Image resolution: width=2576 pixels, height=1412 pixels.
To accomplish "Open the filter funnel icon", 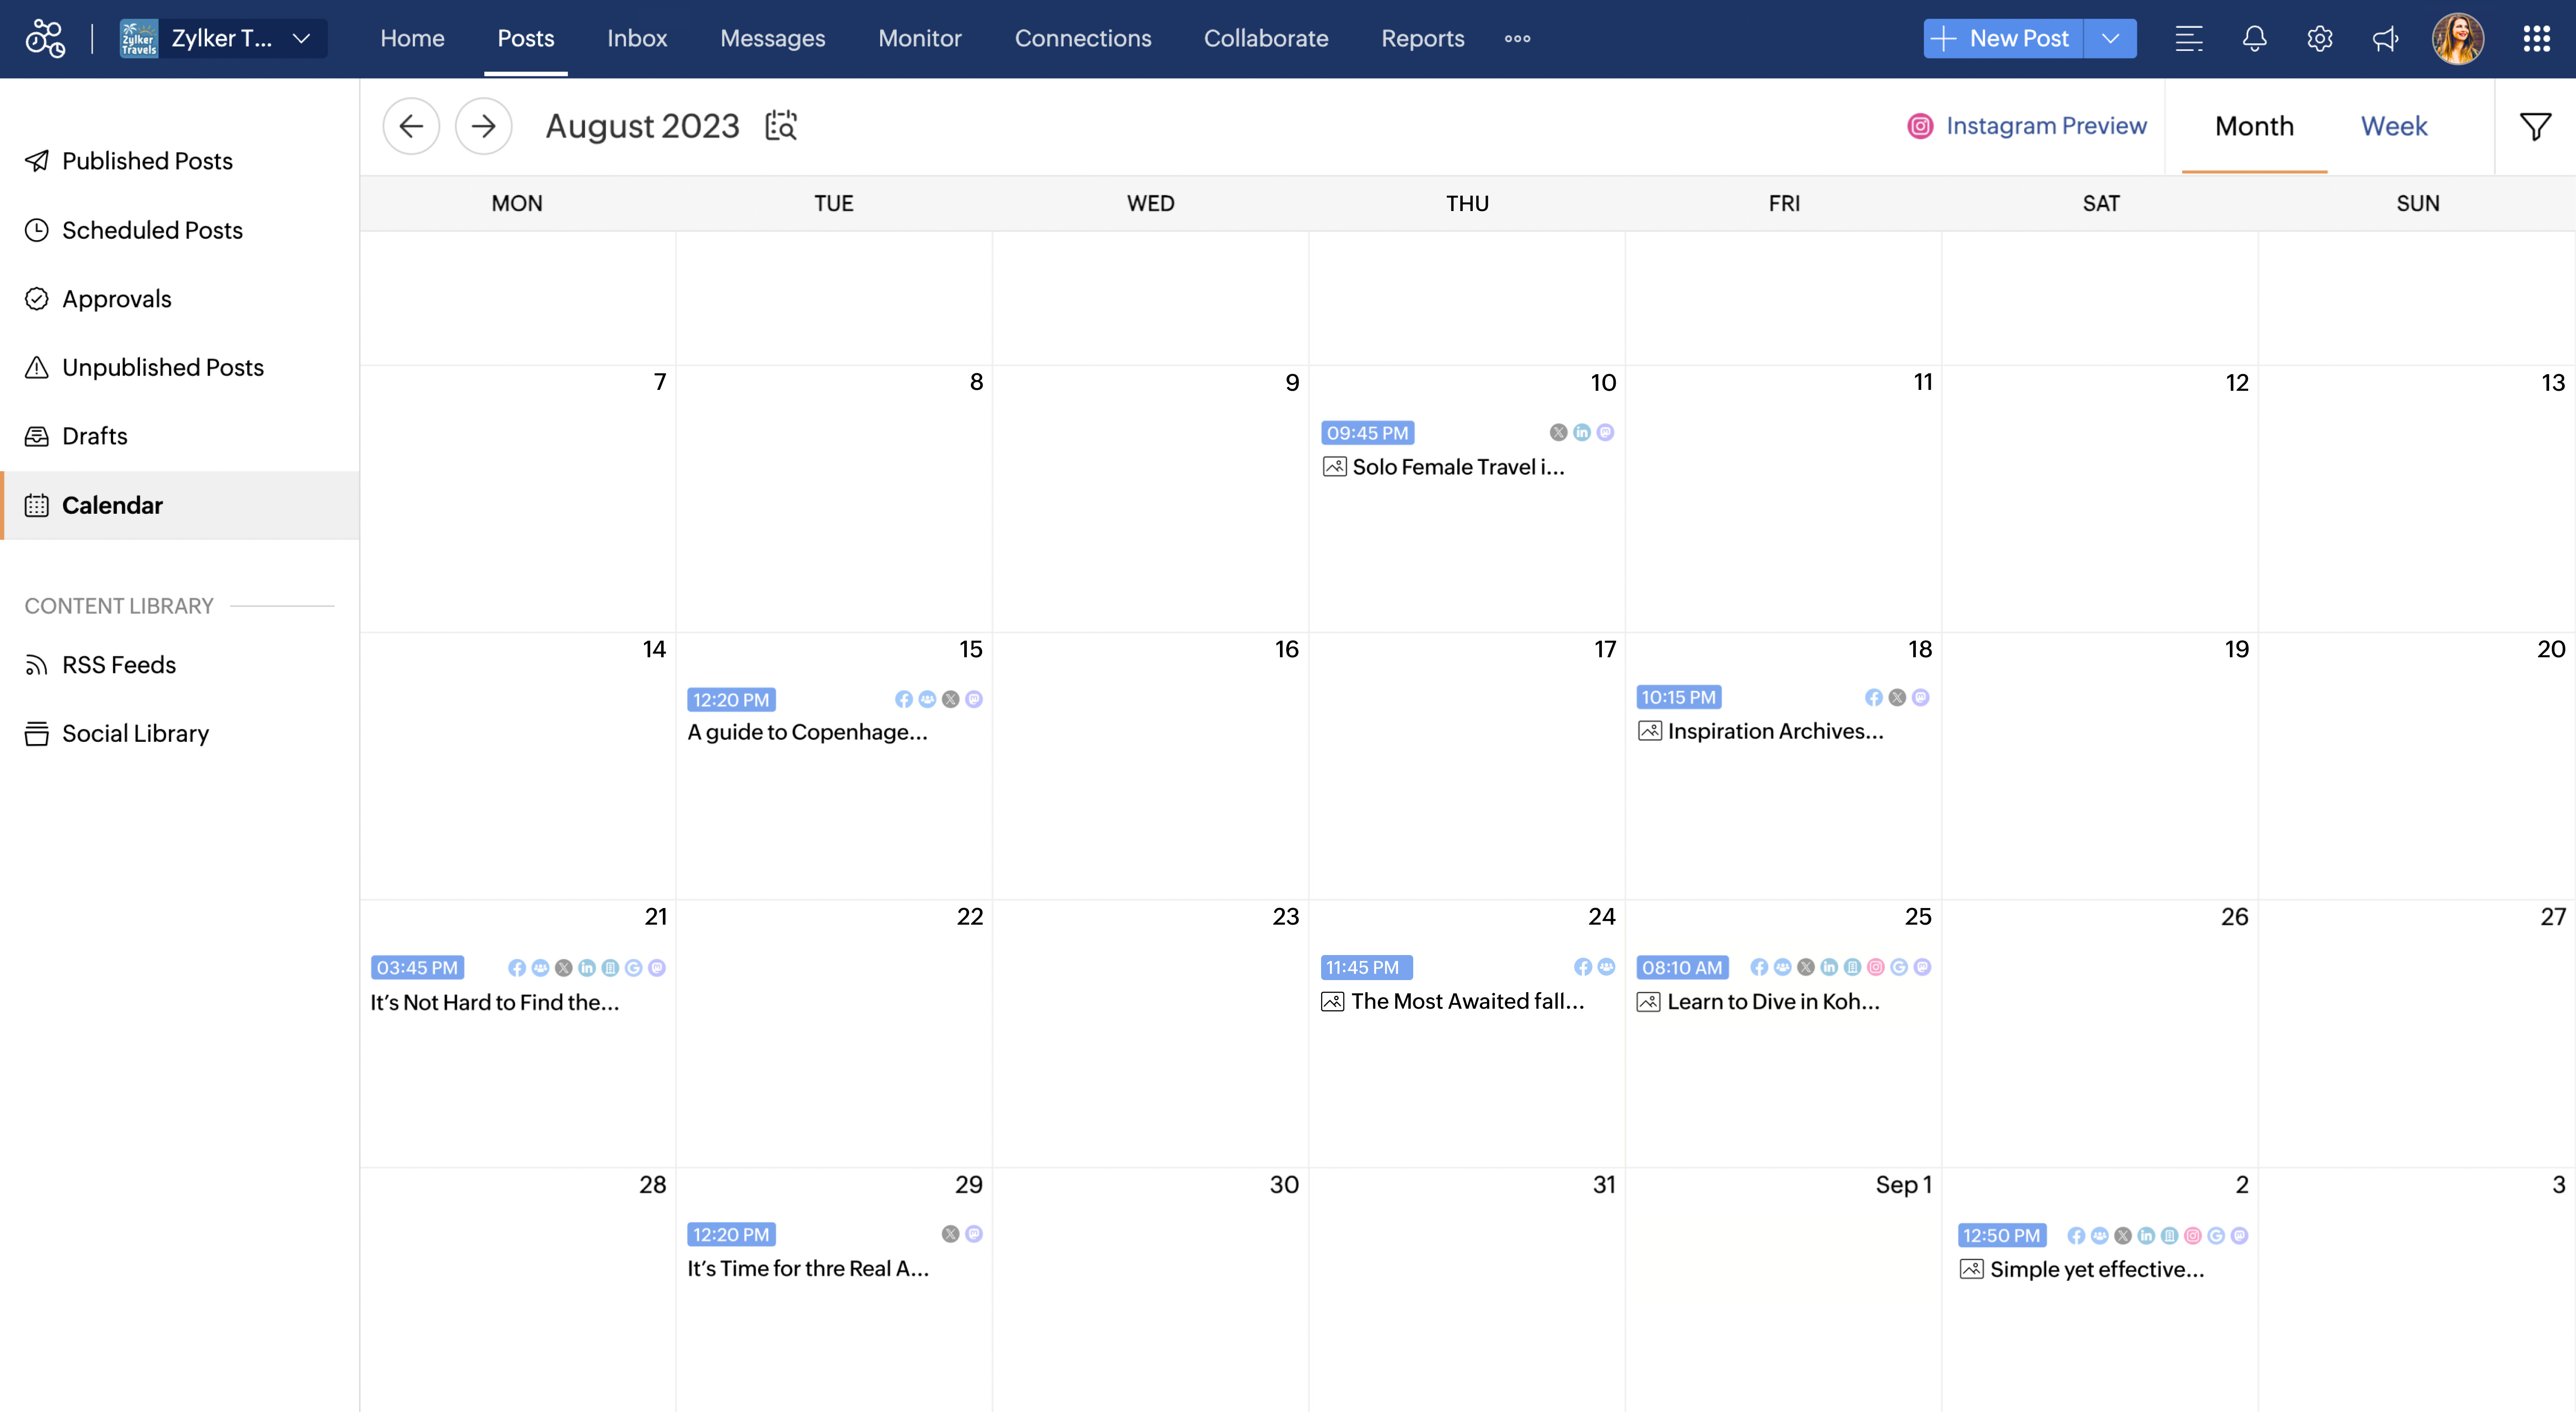I will pyautogui.click(x=2535, y=126).
